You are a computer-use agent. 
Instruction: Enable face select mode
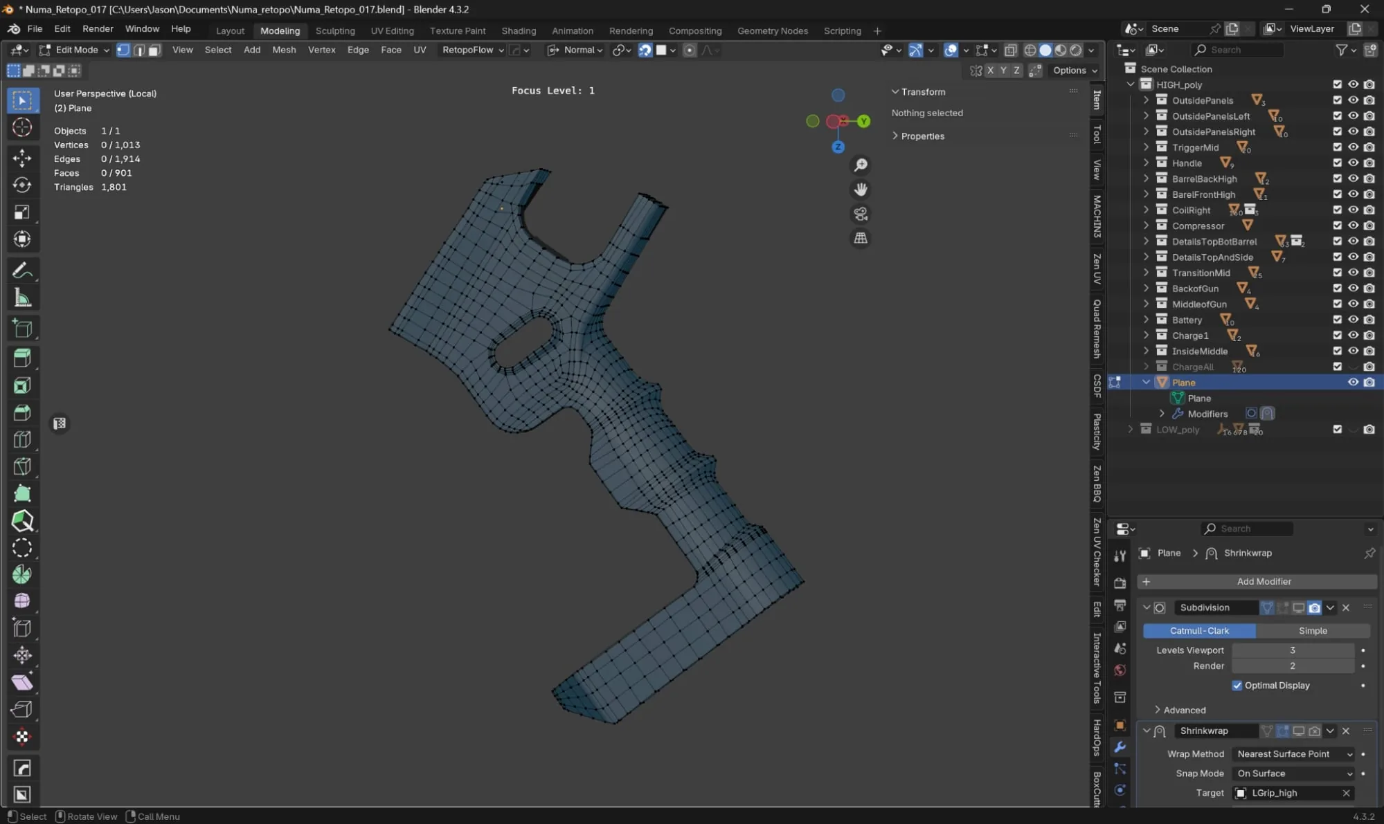coord(154,50)
